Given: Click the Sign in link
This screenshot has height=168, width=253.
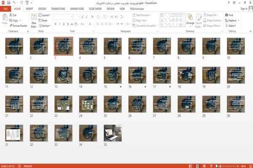Looking at the screenshot, I should pos(244,9).
